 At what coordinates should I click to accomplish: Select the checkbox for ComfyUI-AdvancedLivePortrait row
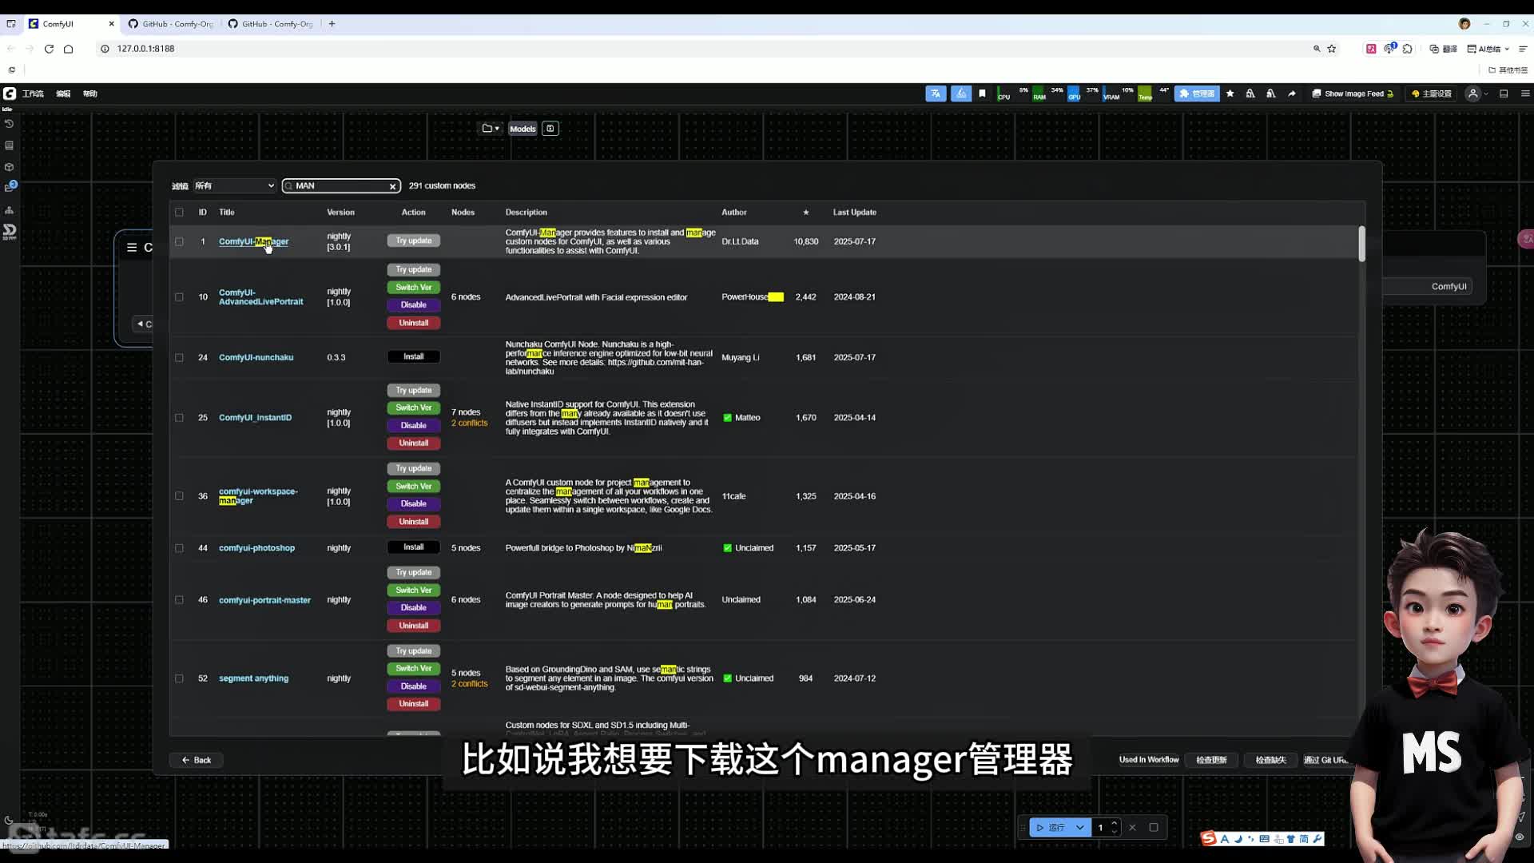tap(179, 297)
